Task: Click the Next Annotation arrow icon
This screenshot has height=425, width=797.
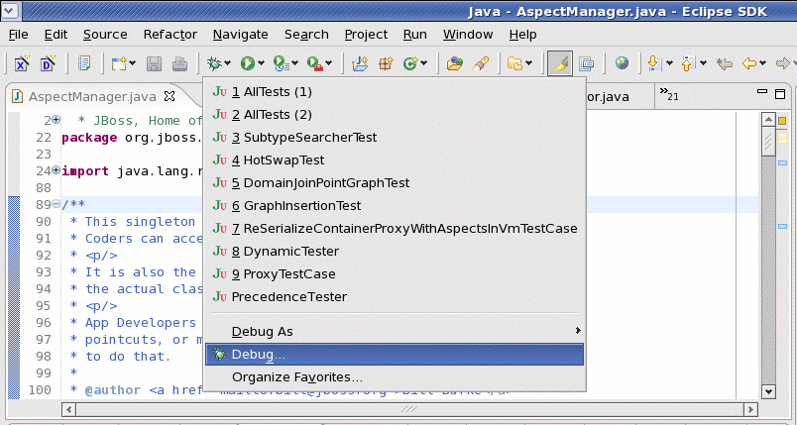Action: [x=654, y=64]
